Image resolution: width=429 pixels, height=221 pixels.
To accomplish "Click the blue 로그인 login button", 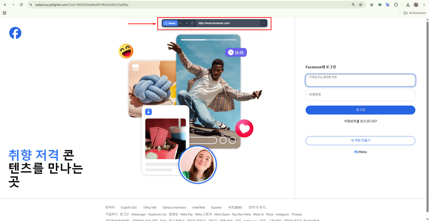I will pyautogui.click(x=360, y=110).
